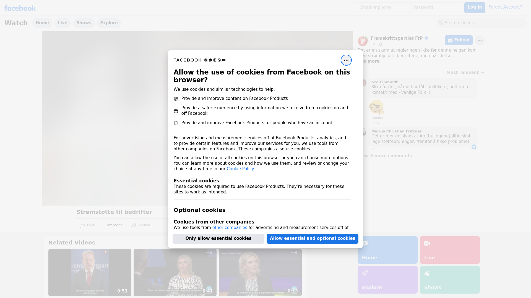Open the purple Explore tile
The height and width of the screenshot is (298, 531).
point(387,280)
